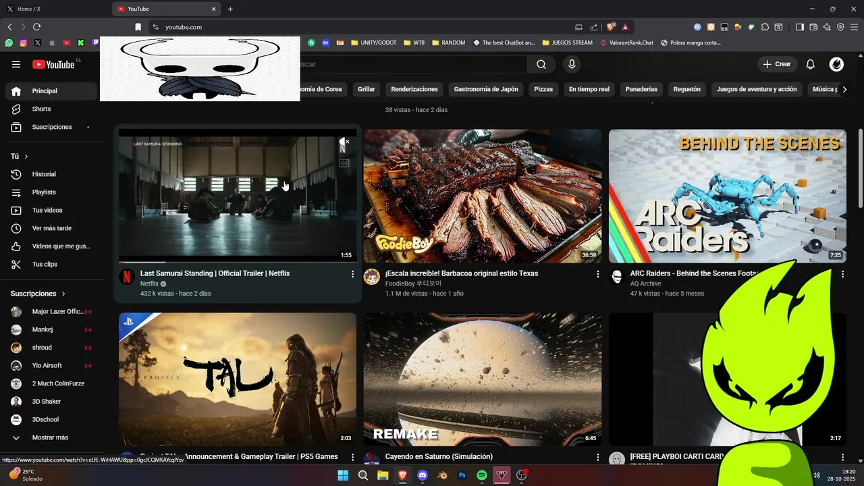This screenshot has width=864, height=486.
Task: Toggle captions on Last Samurai preview
Action: 344,163
